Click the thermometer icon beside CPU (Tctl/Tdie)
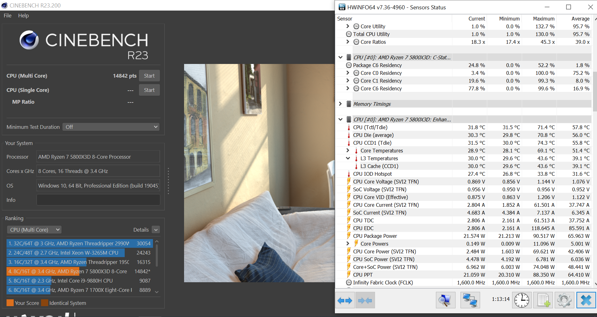Viewport: 597px width, 317px height. 349,127
